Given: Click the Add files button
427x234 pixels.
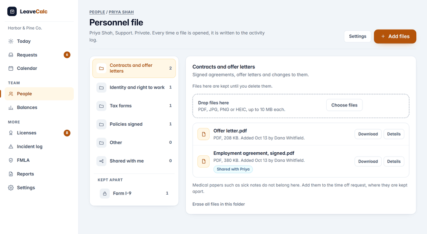Looking at the screenshot, I should [x=395, y=36].
